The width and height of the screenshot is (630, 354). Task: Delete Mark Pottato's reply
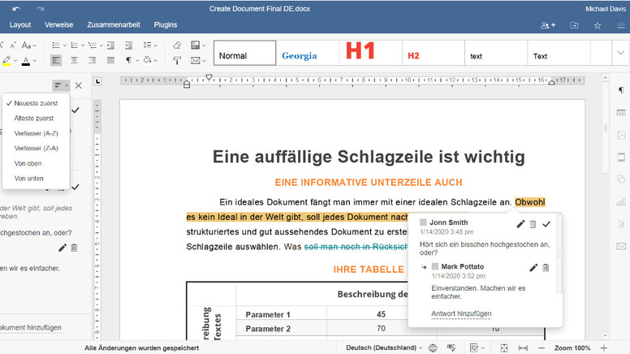click(x=546, y=268)
